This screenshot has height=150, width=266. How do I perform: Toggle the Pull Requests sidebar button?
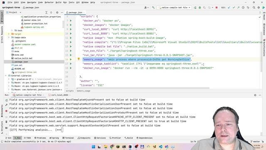[x=2, y=34]
